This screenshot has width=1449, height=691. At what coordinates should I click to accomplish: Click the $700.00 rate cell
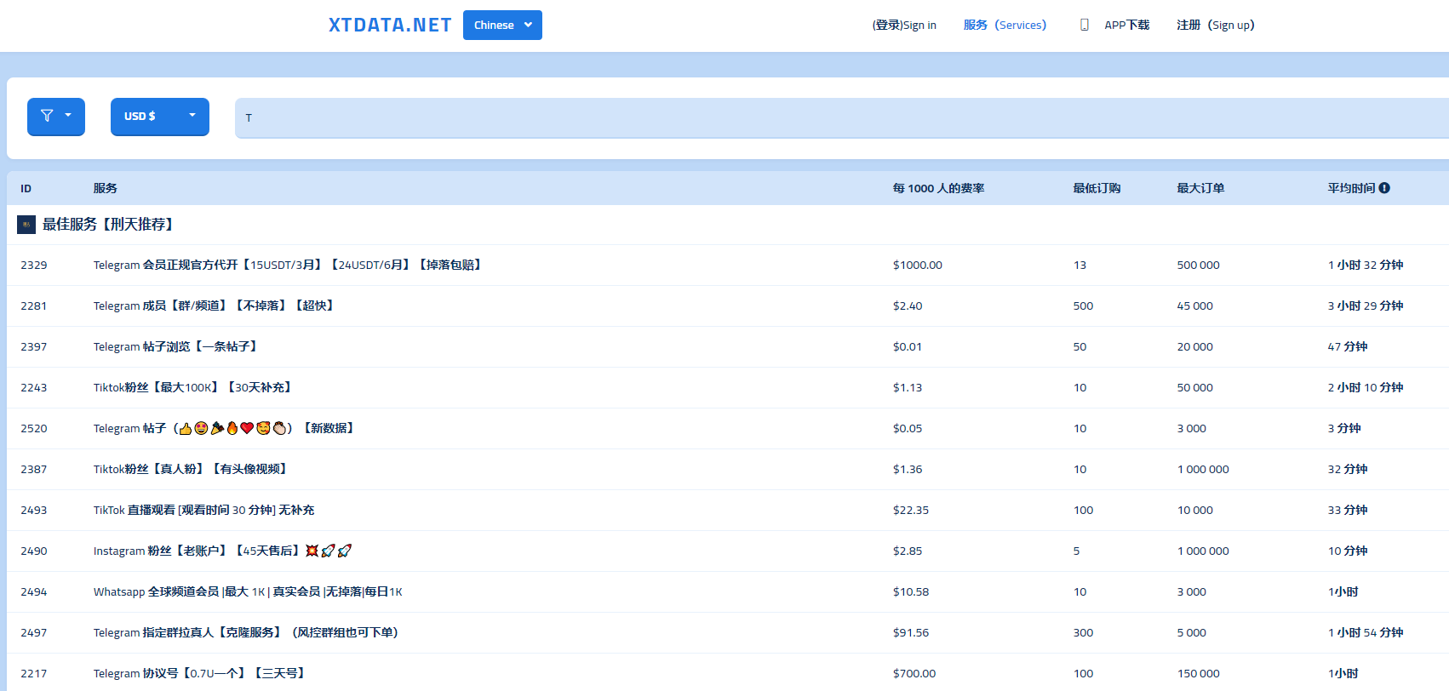914,674
